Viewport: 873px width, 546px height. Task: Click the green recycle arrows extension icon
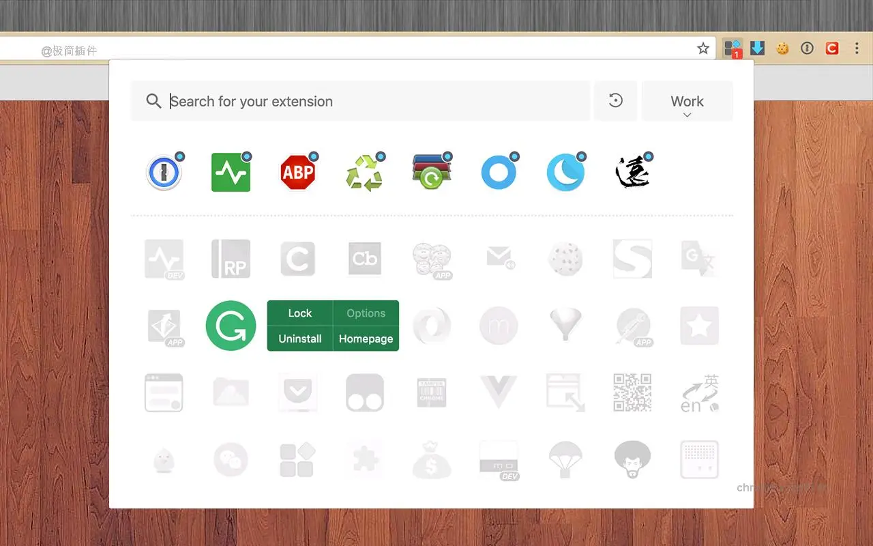point(364,173)
